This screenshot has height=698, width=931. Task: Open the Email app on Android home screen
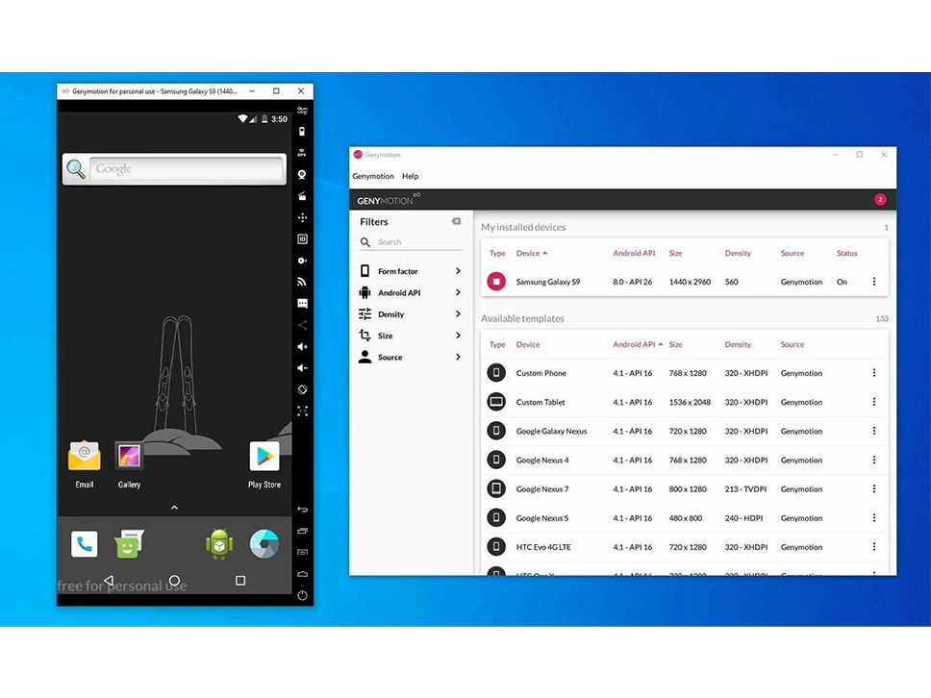pyautogui.click(x=85, y=465)
